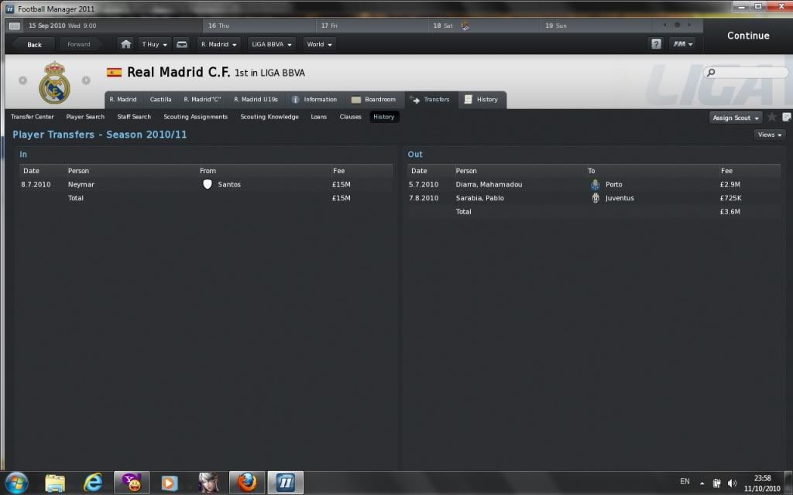
Task: Open the Windows Start menu
Action: (x=16, y=483)
